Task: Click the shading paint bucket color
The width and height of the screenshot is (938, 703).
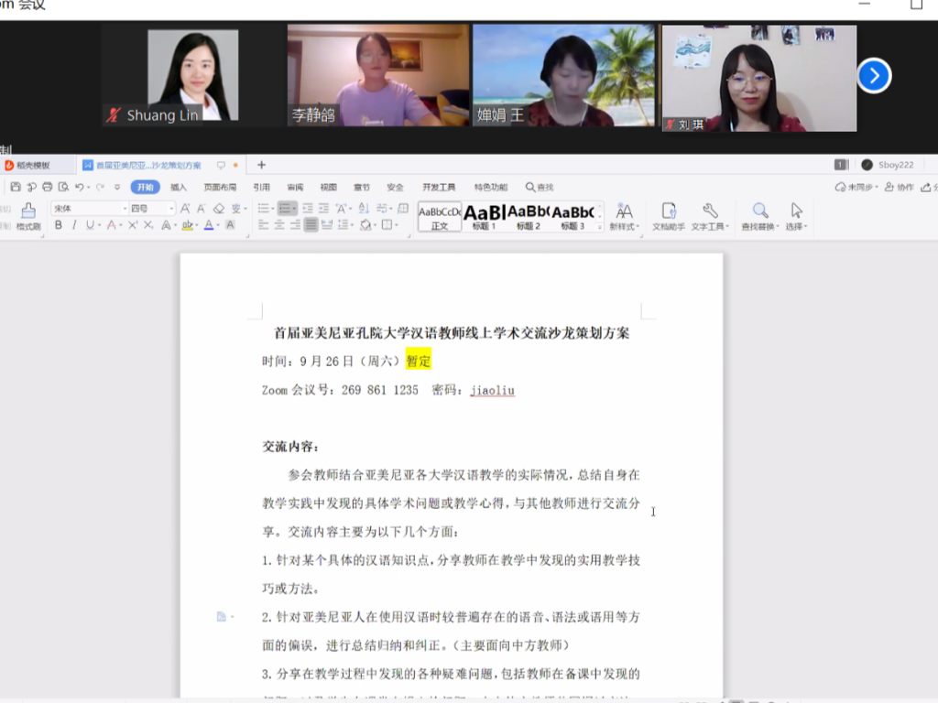Action: [x=365, y=225]
